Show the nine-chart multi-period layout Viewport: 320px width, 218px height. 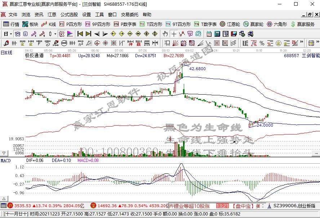point(42,34)
